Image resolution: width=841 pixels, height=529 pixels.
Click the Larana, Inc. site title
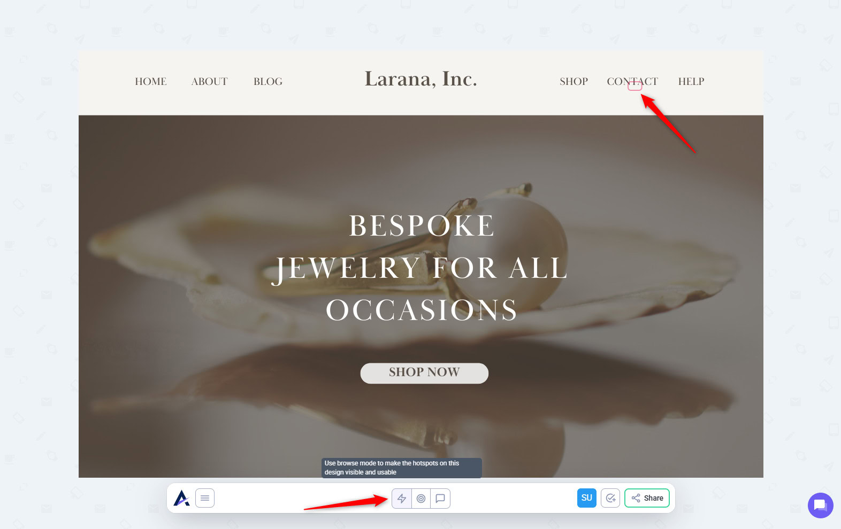click(420, 79)
